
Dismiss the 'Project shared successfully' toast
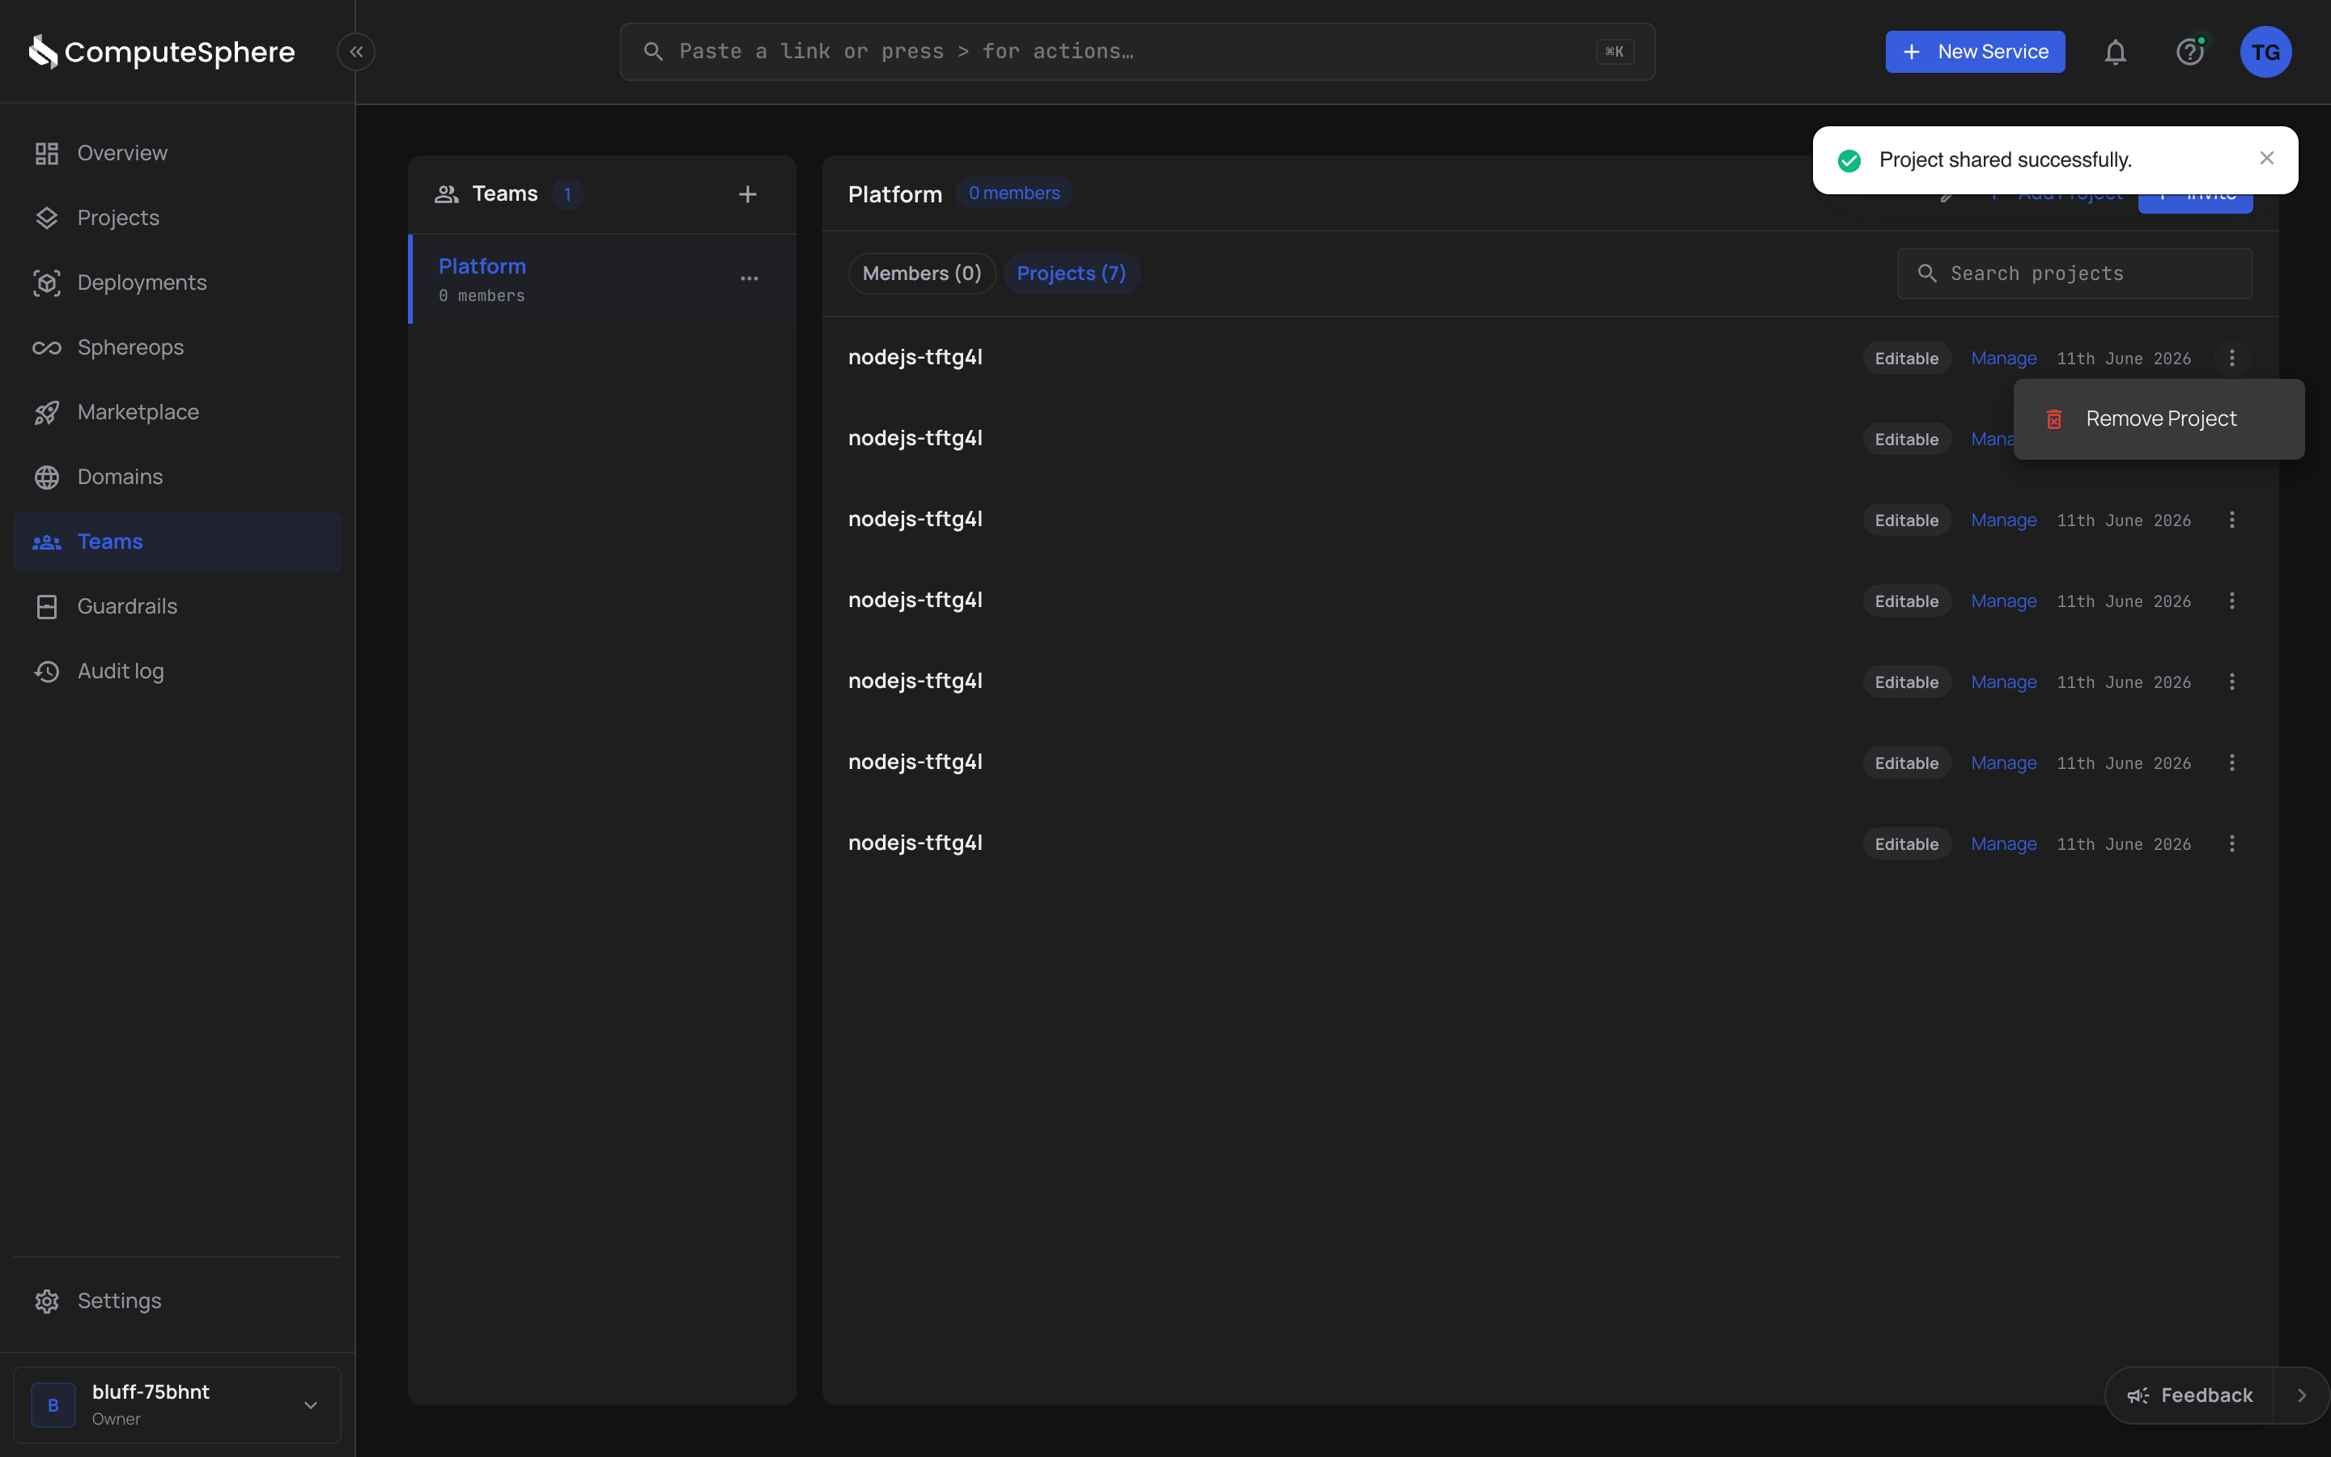pos(2266,158)
